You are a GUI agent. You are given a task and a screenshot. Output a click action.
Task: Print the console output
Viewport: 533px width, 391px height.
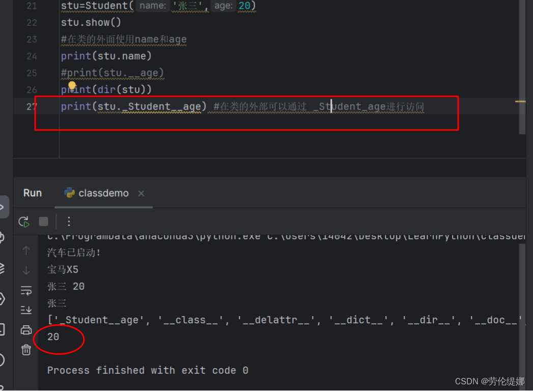[x=26, y=330]
